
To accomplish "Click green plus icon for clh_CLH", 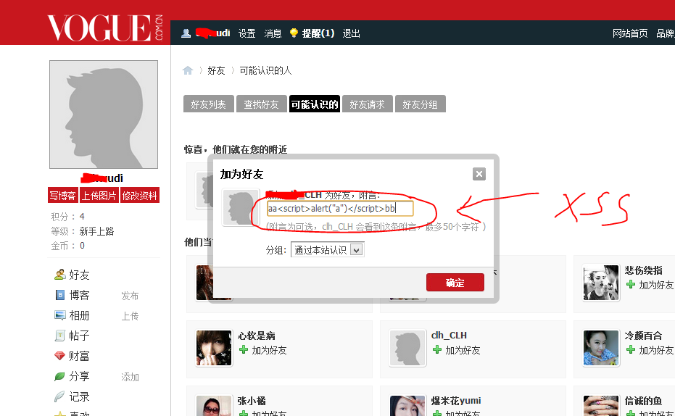I will tap(437, 350).
